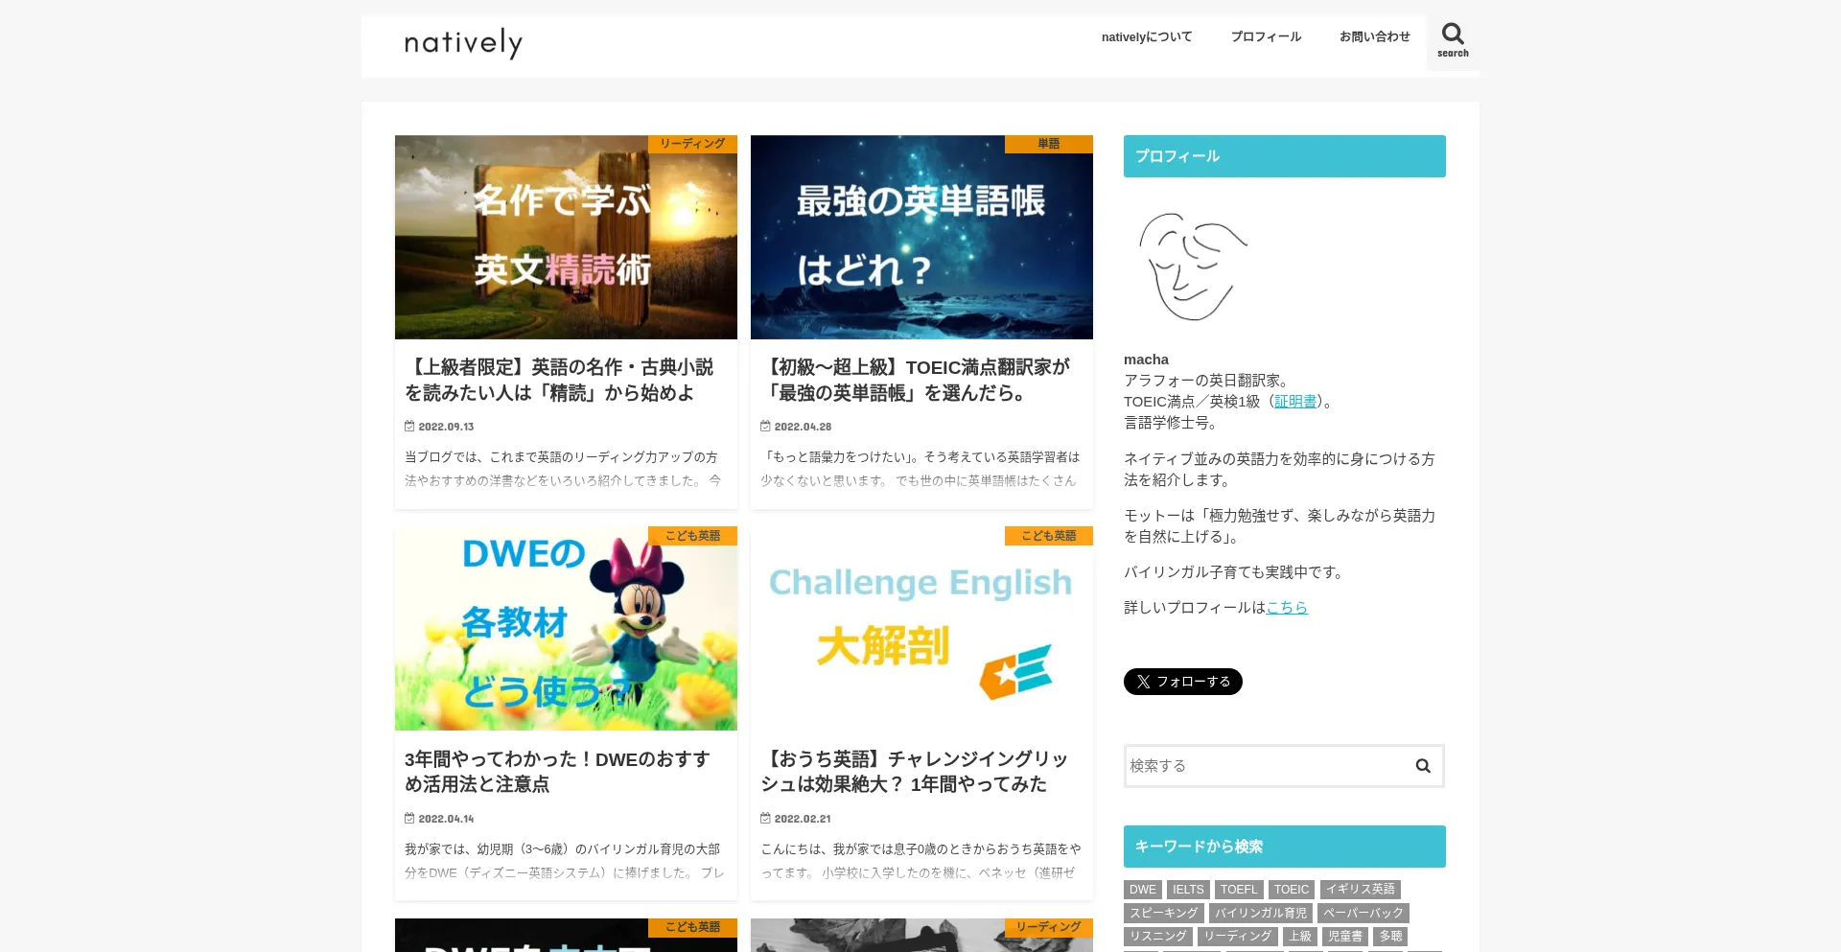Image resolution: width=1841 pixels, height=952 pixels.
Task: Select the ペーパーバック keyword tag
Action: 1363,914
